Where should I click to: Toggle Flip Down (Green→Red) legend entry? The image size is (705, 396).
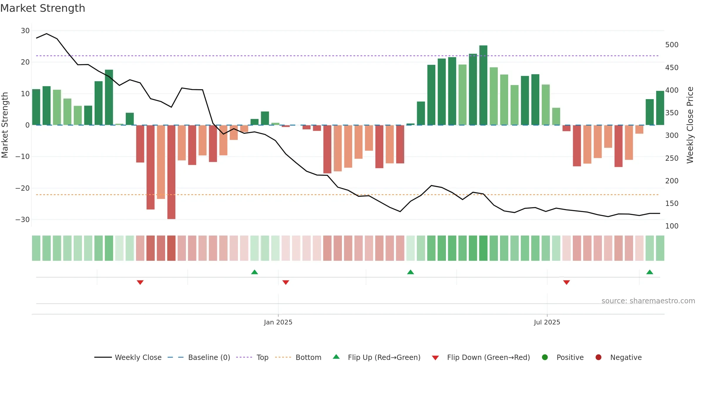coord(481,357)
